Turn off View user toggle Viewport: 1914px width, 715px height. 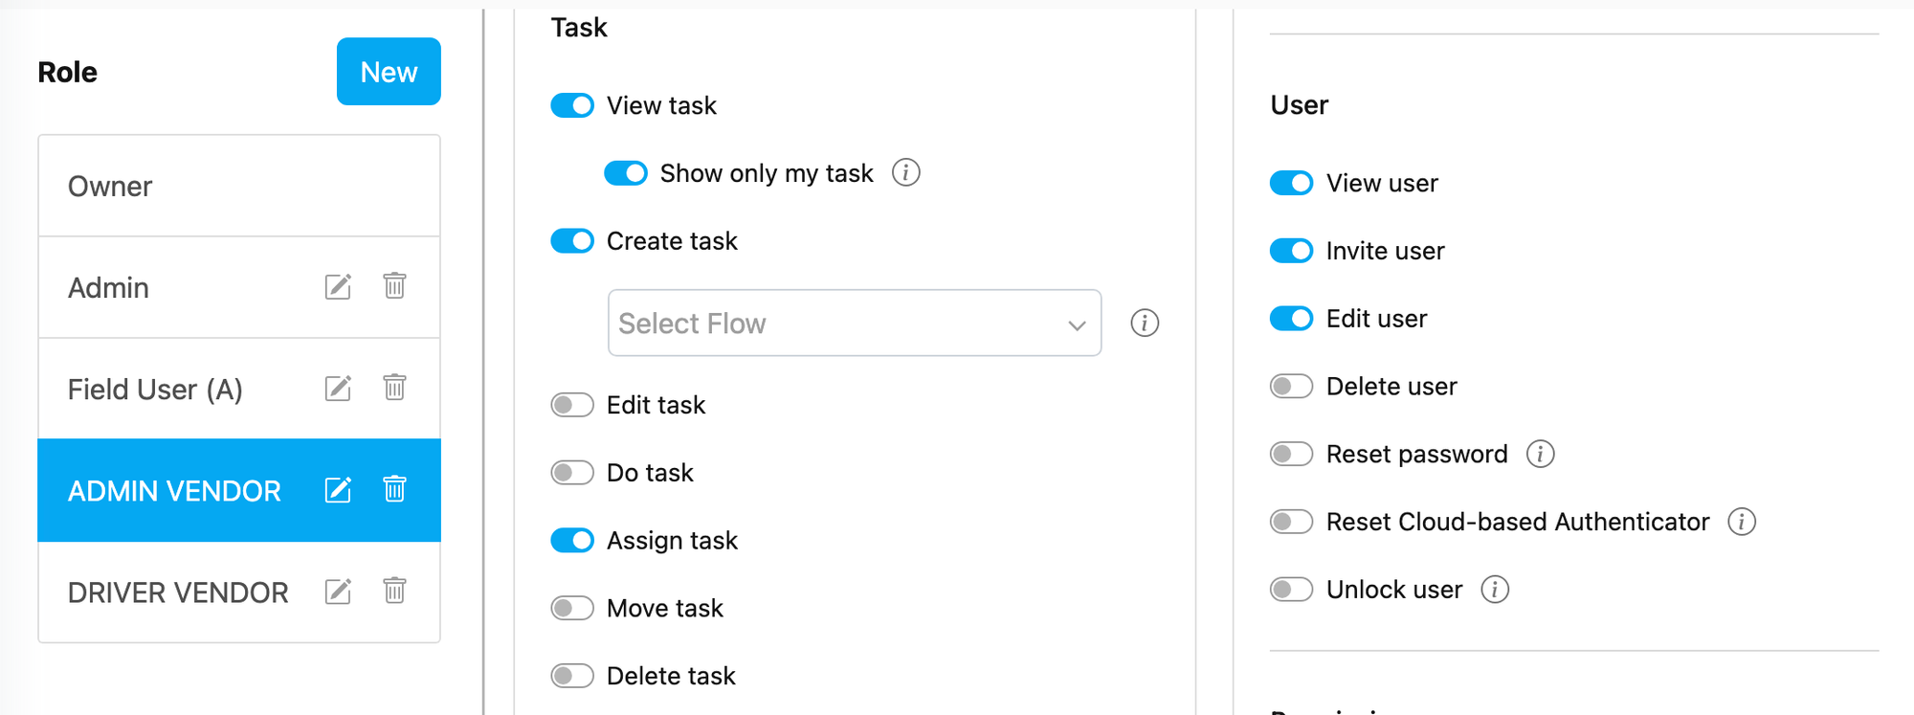pos(1291,183)
